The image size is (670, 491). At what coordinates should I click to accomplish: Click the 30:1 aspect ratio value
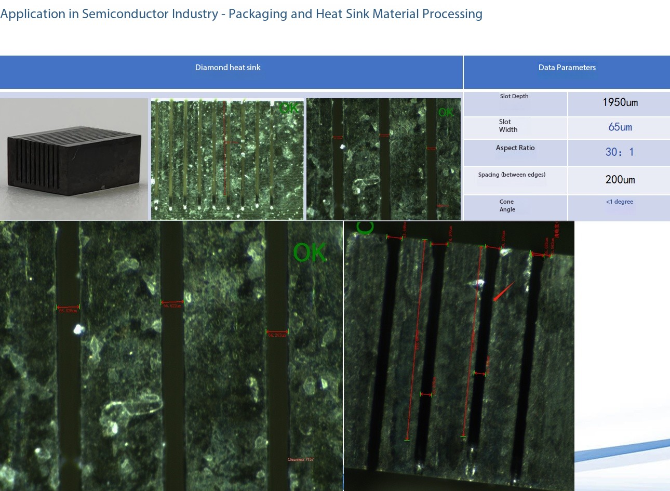tap(619, 153)
